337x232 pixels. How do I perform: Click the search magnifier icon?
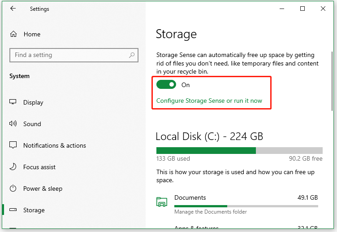pyautogui.click(x=132, y=55)
